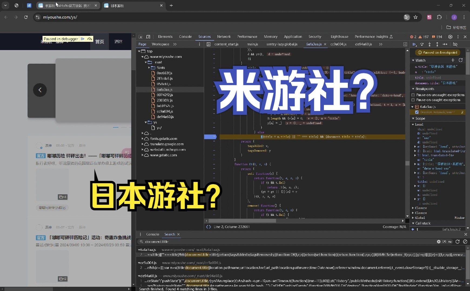Clear the search input text
Viewport: 470px width, 291px height.
point(439,242)
